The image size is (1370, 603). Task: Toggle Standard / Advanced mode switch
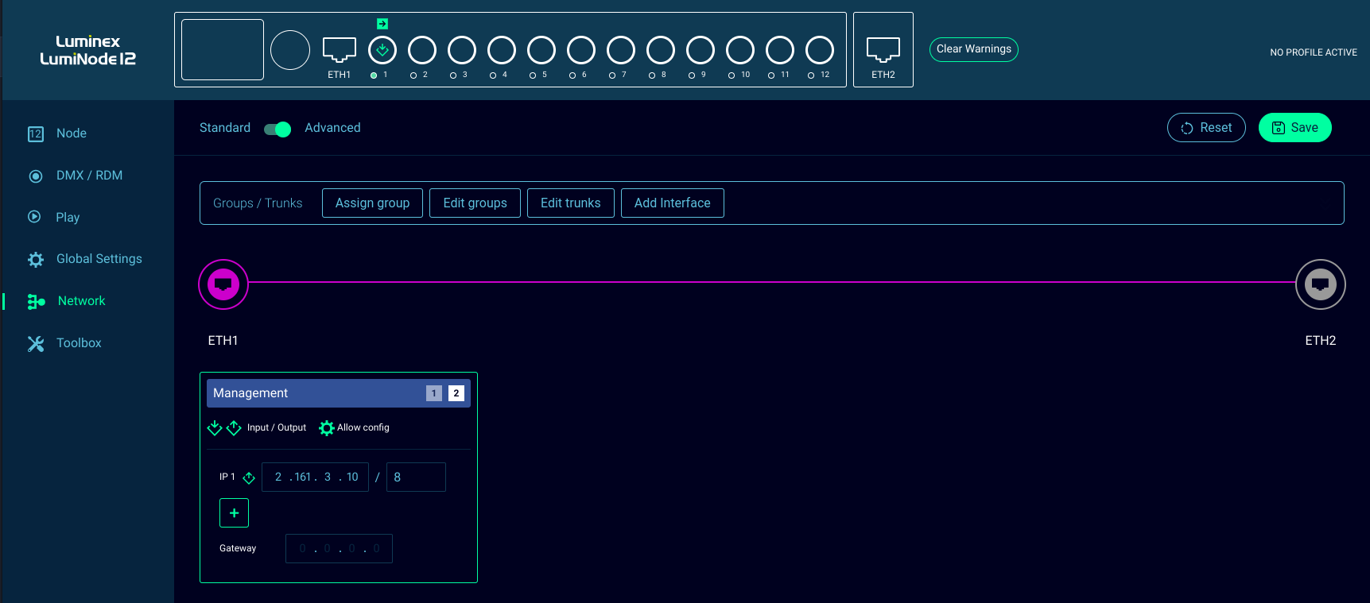277,129
